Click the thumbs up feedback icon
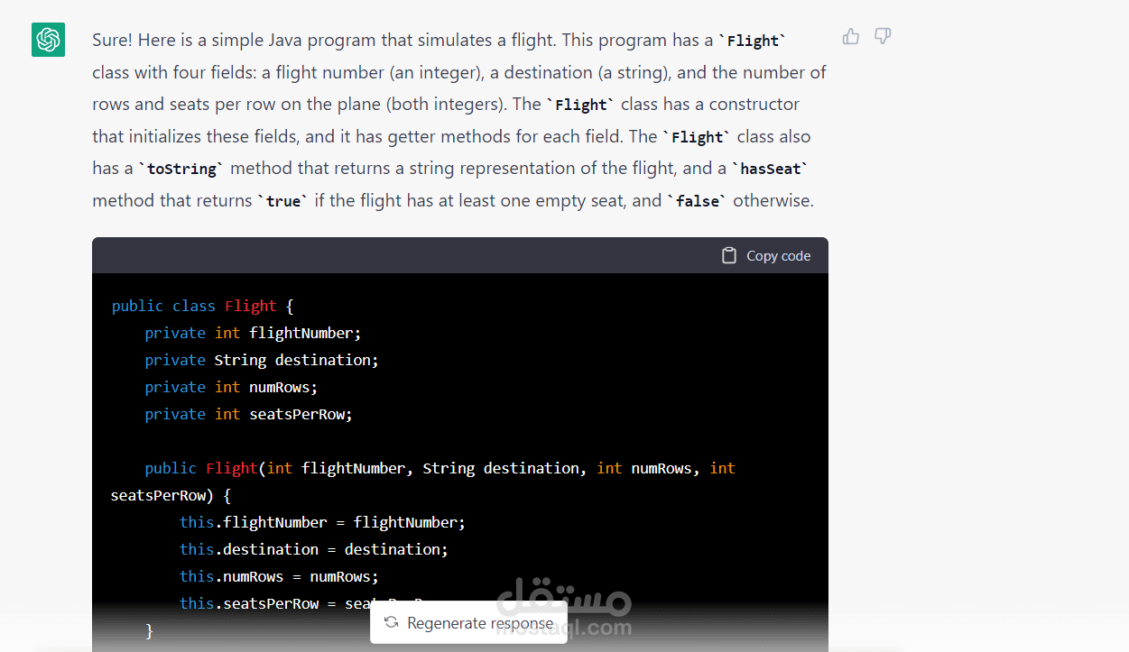This screenshot has height=652, width=1129. coord(850,36)
